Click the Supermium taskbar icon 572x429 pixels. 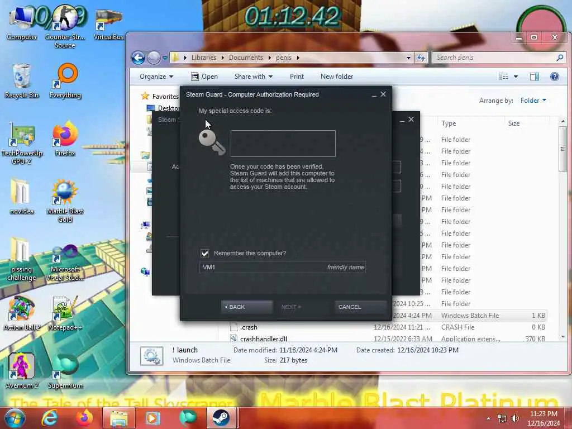point(188,418)
